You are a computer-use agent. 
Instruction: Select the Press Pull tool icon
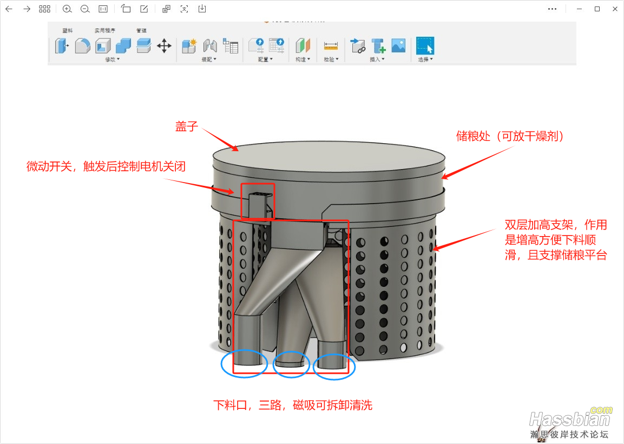click(61, 46)
